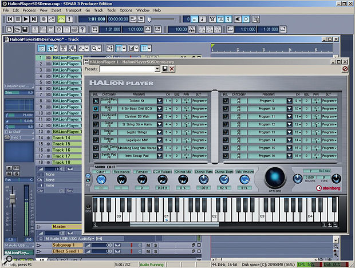The height and width of the screenshot is (268, 355).
Task: Open output dropdown on Clavinet D6 Wah row
Action: (x=199, y=116)
